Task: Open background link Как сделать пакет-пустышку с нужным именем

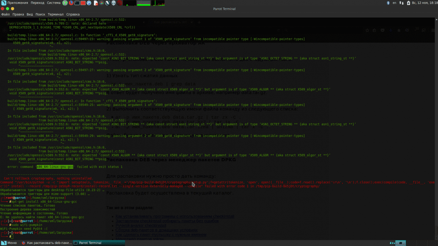Action: [161, 234]
